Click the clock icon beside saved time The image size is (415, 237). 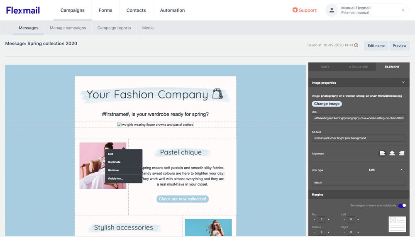[356, 46]
